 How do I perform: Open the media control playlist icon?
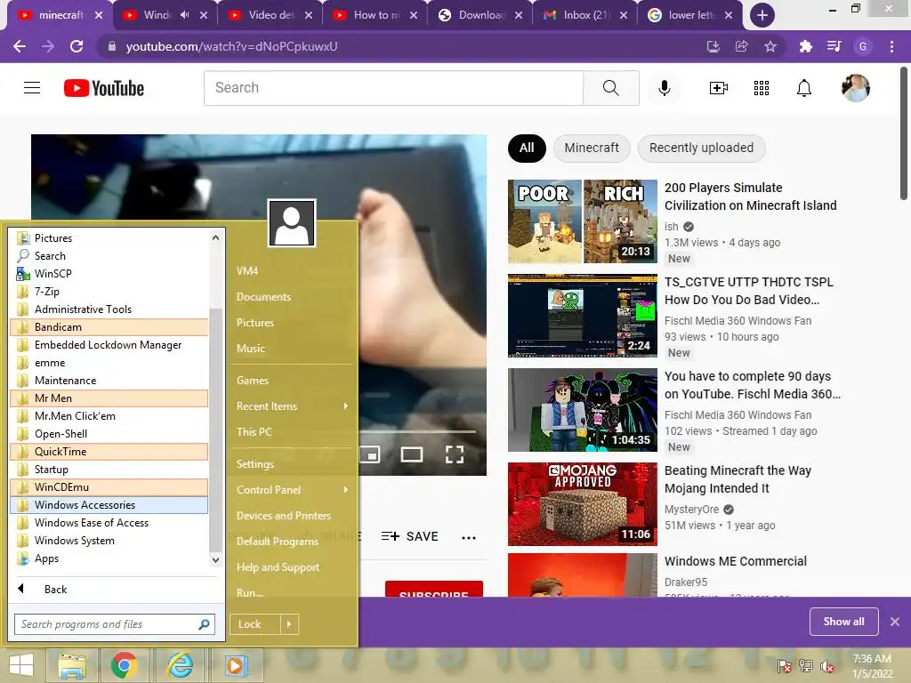(x=834, y=46)
